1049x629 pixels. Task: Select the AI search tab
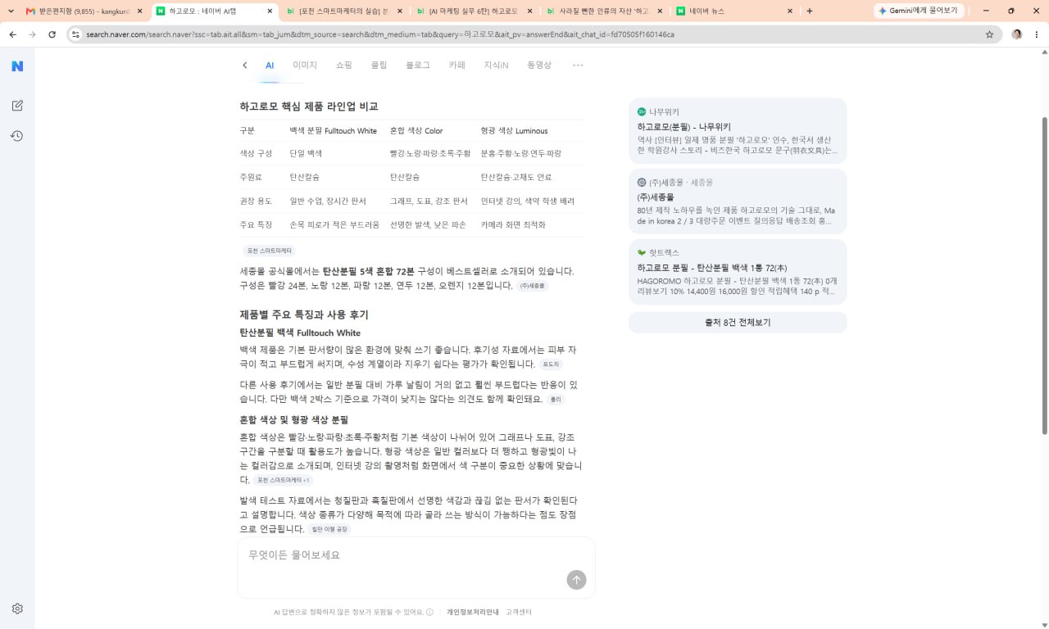click(270, 66)
